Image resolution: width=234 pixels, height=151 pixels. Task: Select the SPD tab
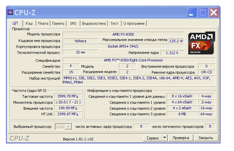(73, 23)
